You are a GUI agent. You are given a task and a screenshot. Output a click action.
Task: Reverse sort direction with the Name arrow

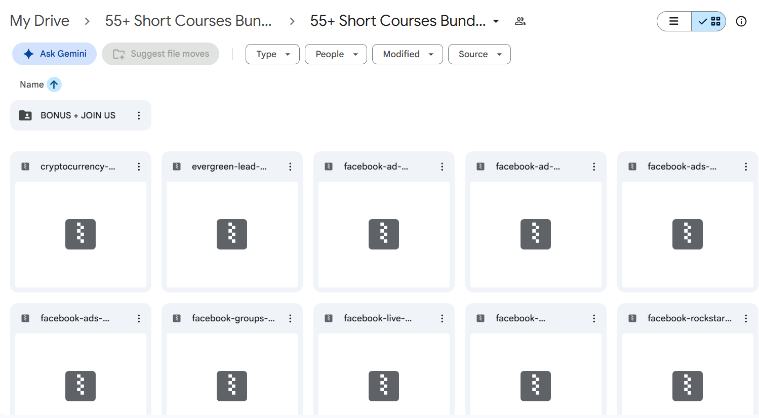point(54,85)
